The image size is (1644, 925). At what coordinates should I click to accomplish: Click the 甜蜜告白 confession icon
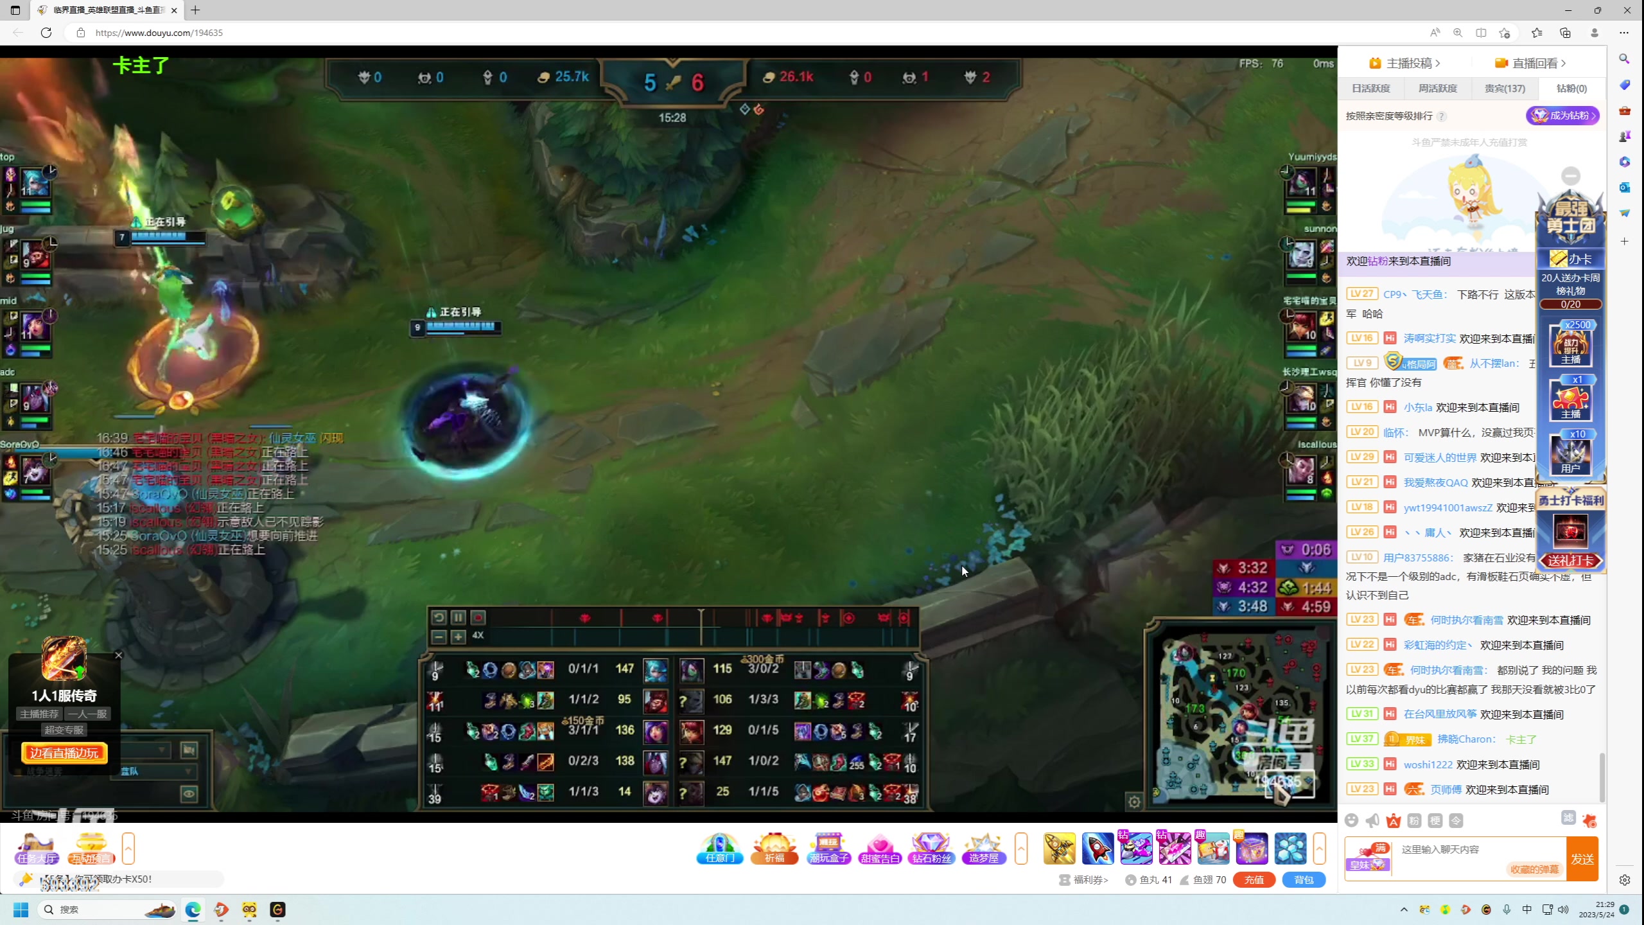pyautogui.click(x=880, y=849)
